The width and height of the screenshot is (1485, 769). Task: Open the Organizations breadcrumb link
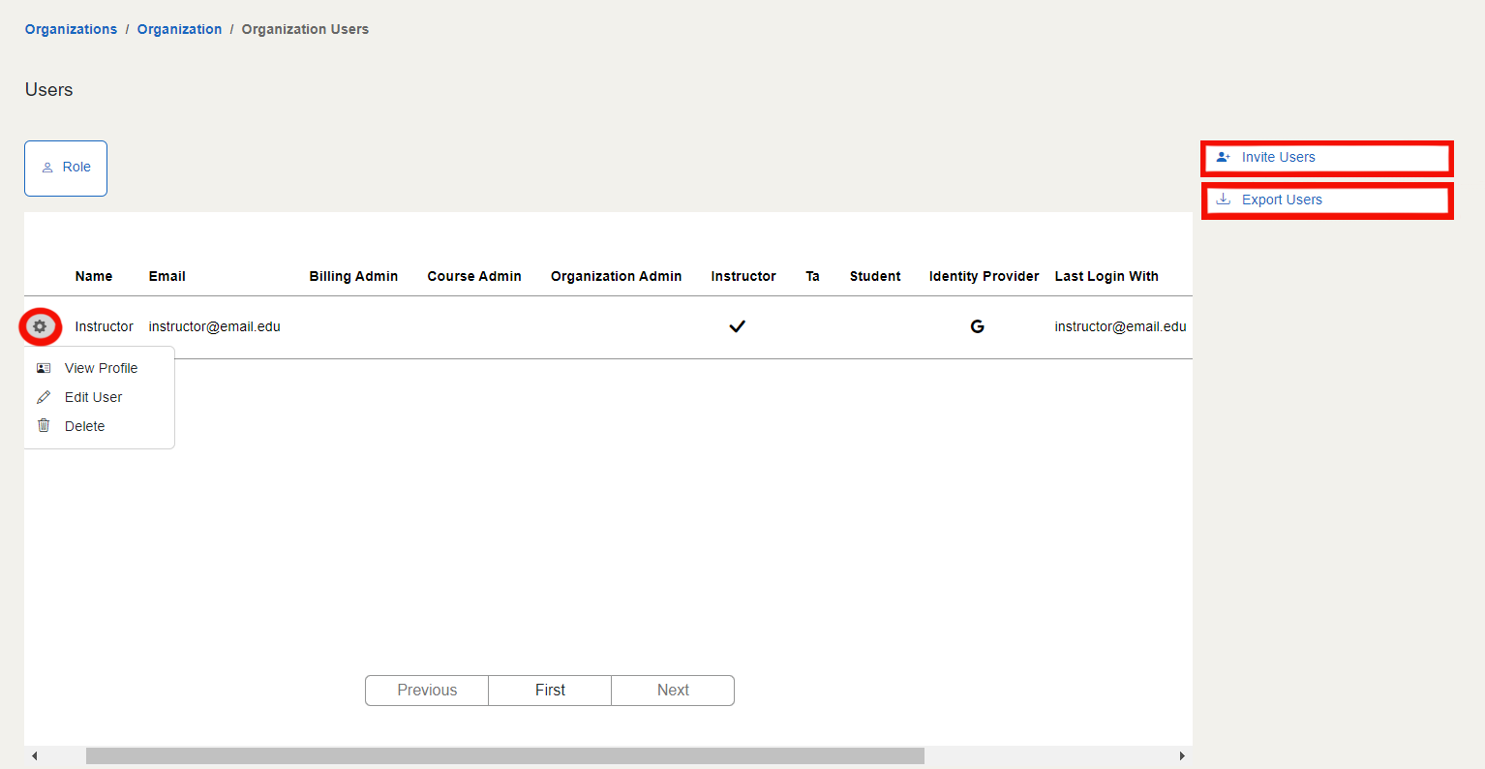(71, 29)
